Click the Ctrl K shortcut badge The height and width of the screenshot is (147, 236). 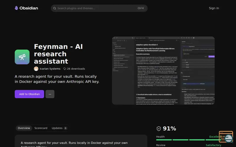141,8
